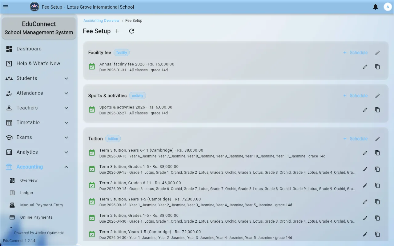The height and width of the screenshot is (246, 394).
Task: Open the user avatar menu
Action: pyautogui.click(x=387, y=7)
